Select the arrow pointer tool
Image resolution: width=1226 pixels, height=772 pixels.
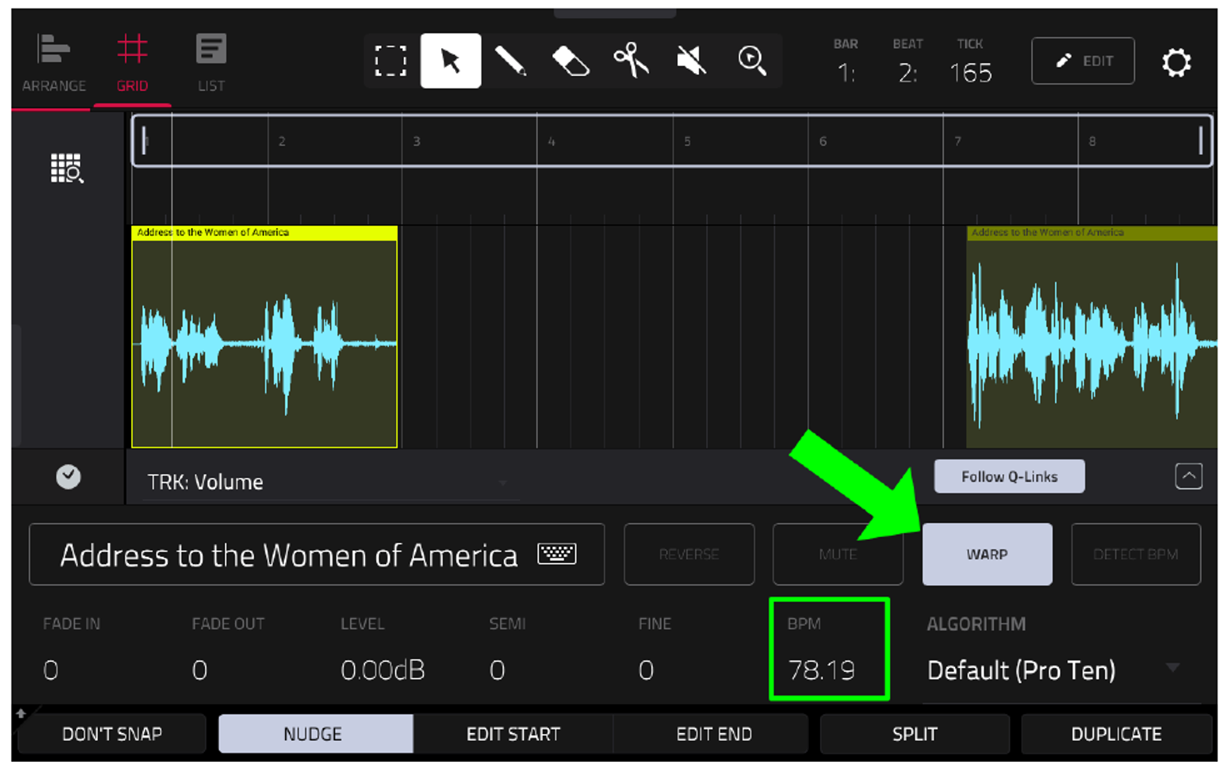pos(450,61)
